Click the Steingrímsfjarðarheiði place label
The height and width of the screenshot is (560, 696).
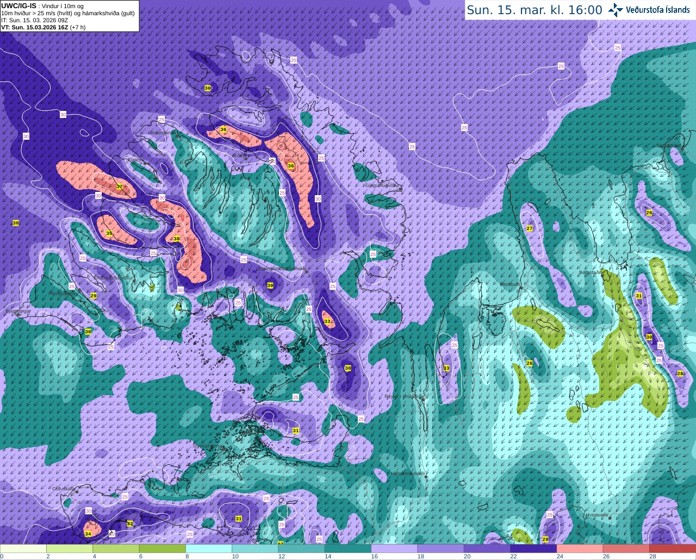pyautogui.click(x=281, y=268)
